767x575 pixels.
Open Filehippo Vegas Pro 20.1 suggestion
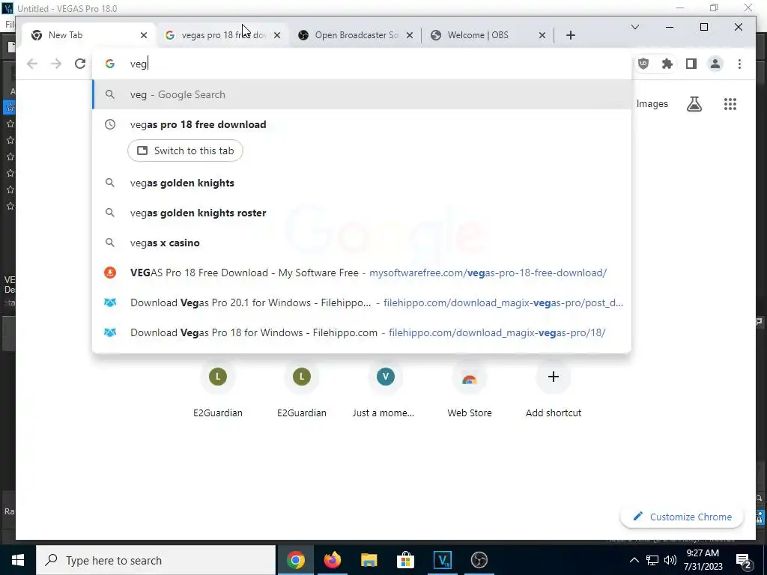(362, 302)
